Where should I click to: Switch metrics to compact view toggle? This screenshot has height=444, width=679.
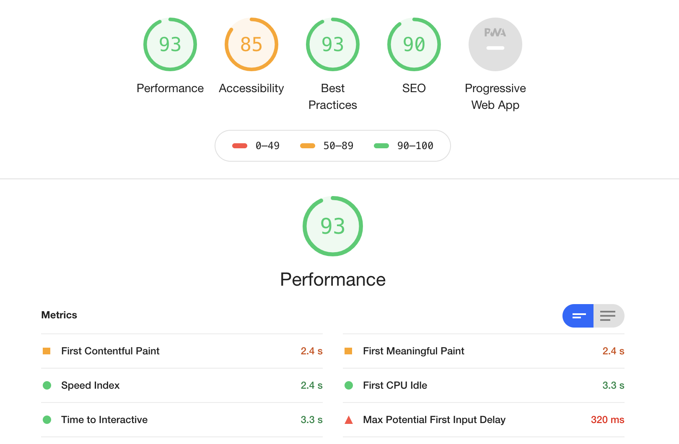click(x=578, y=316)
